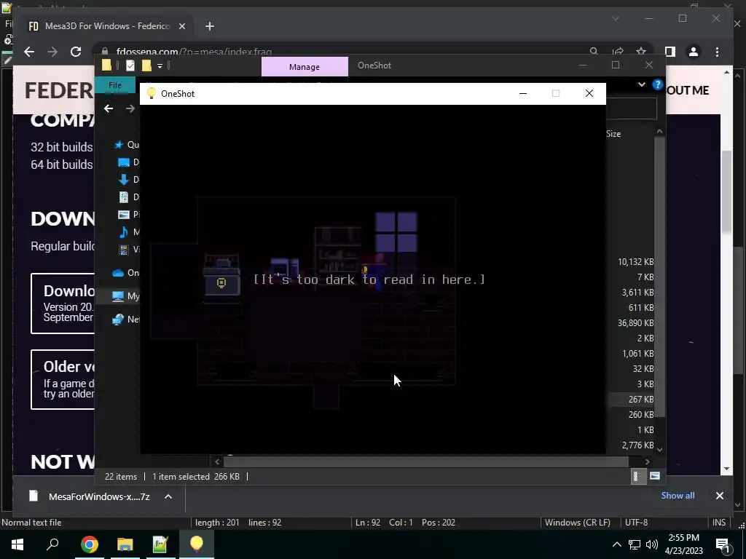
Task: Reload the Chrome page
Action: (76, 52)
